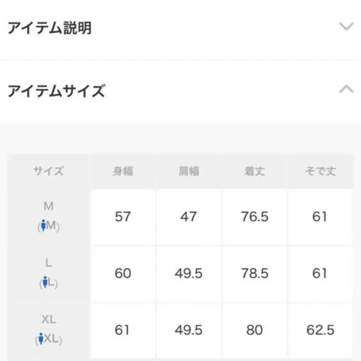
Task: Click the 57 body width cell
Action: pos(123,217)
